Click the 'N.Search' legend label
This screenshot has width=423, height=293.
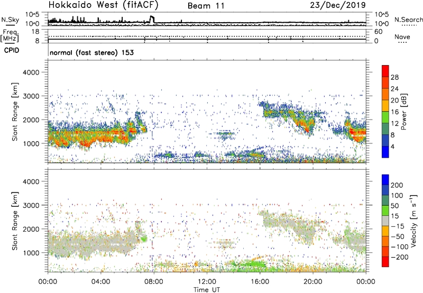click(409, 20)
